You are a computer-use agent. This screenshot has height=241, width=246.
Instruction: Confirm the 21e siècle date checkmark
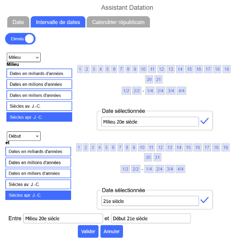click(204, 200)
